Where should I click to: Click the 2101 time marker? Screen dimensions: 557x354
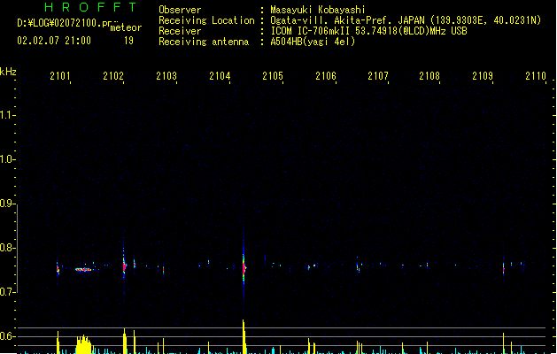coord(60,76)
